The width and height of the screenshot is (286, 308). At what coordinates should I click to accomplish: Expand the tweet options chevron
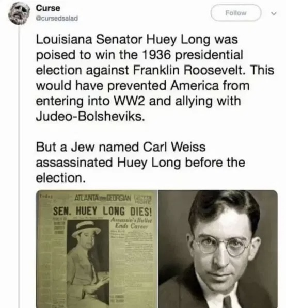274,13
